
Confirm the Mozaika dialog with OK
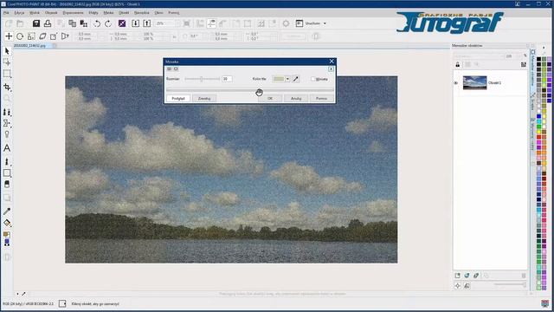pyautogui.click(x=270, y=98)
